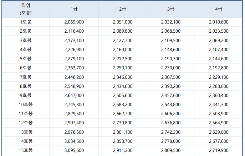Highlight the 2,719,900 amount
This screenshot has height=156, width=245.
pos(219,150)
